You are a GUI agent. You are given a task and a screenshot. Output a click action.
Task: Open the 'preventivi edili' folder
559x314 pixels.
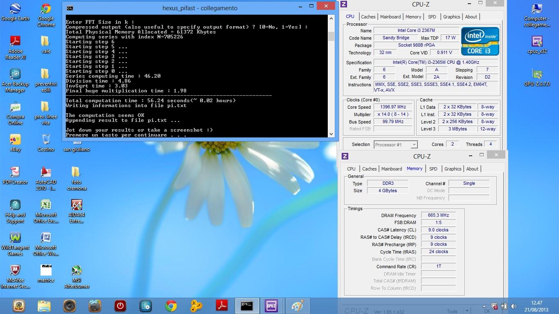pyautogui.click(x=46, y=81)
